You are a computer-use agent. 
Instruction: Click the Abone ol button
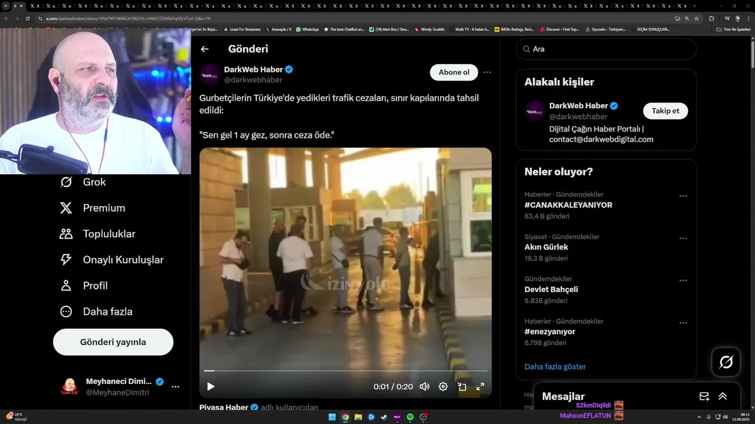(454, 72)
